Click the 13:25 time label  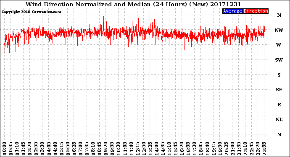tap(150, 149)
